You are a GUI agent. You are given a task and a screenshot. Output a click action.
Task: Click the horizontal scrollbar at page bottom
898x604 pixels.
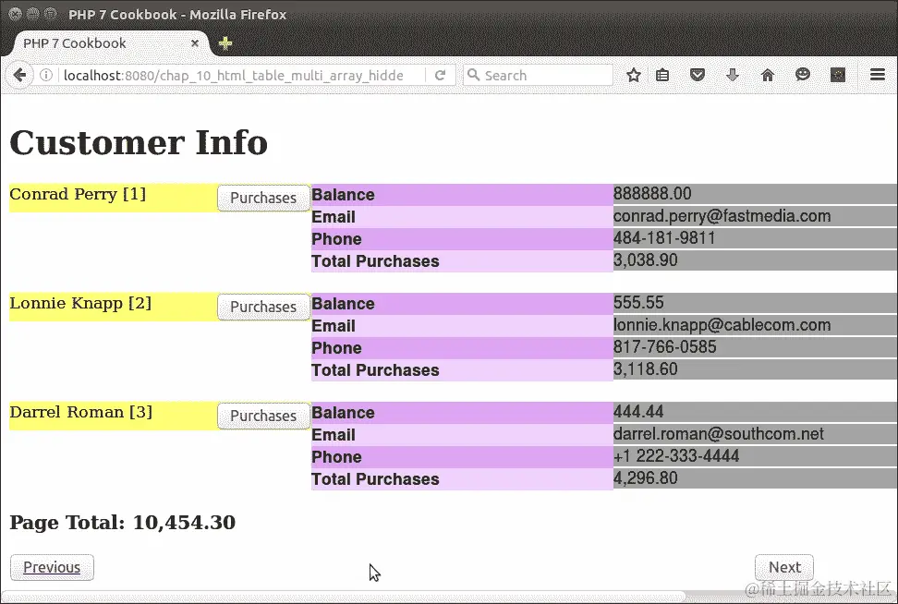[x=344, y=596]
